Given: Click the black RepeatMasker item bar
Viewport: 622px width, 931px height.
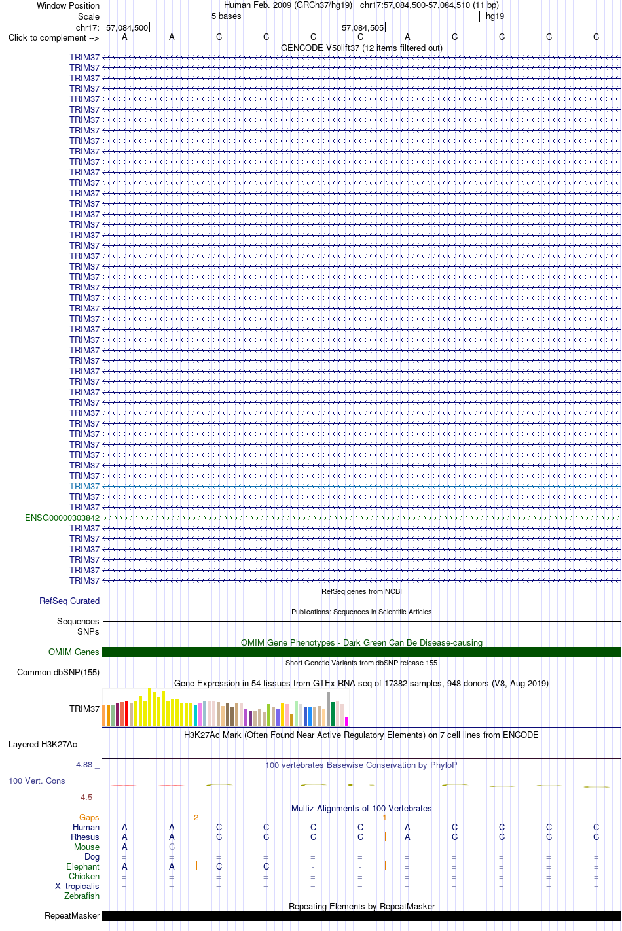Looking at the screenshot, I should click(361, 915).
